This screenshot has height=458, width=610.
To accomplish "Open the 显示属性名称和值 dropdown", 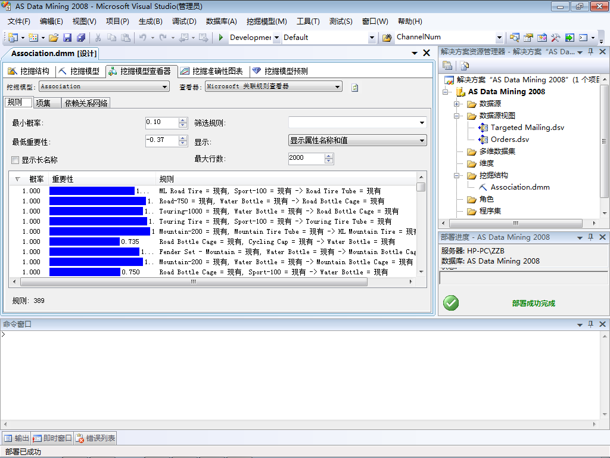I will tap(422, 141).
